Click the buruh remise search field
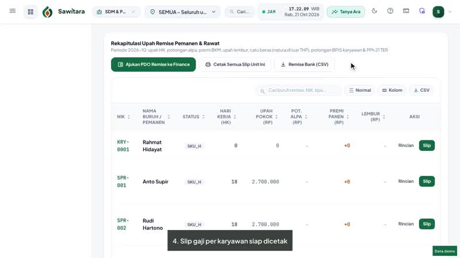 tap(298, 91)
